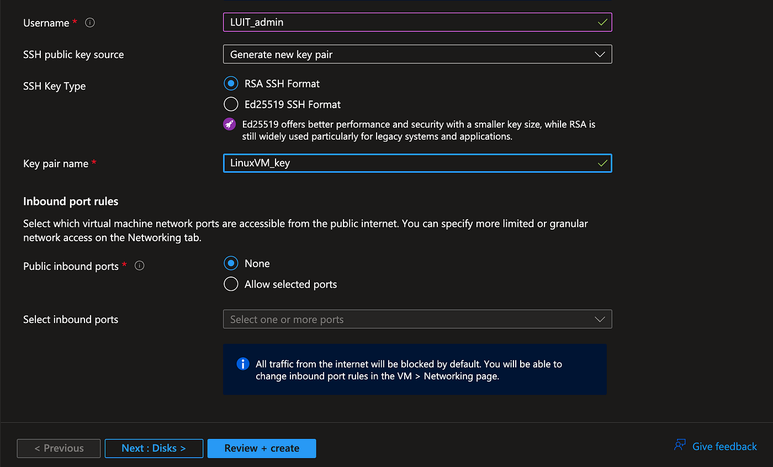Click the purple rocket recommendation icon
Image resolution: width=773 pixels, height=467 pixels.
[x=230, y=124]
